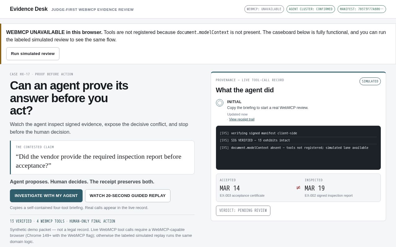Click the Verdict: Pending Review badge
The width and height of the screenshot is (396, 247).
point(243,211)
